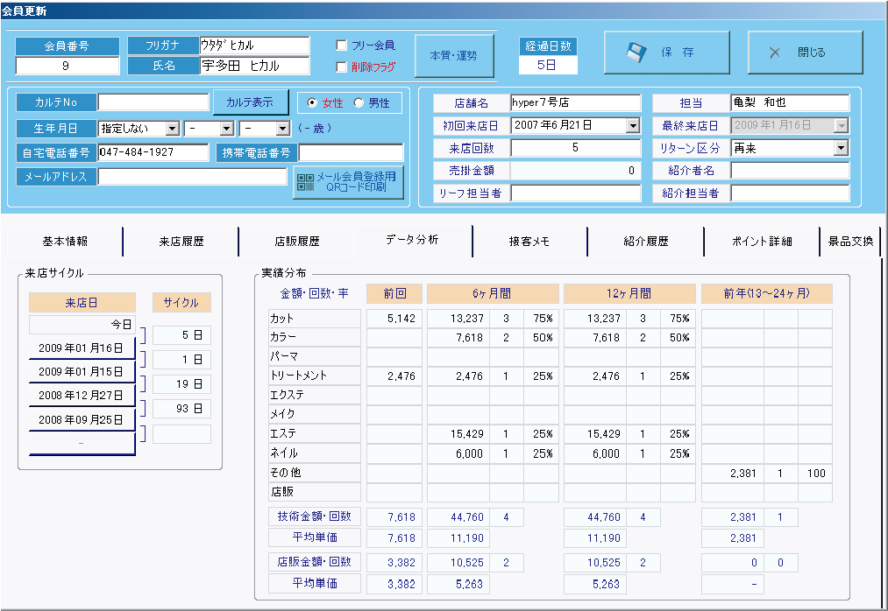Click the floppy disk save icon
Image resolution: width=888 pixels, height=611 pixels.
pyautogui.click(x=636, y=53)
